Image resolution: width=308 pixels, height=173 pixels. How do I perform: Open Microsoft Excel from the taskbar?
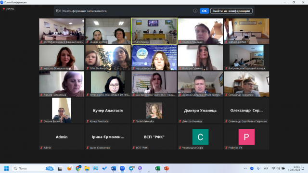[x=157, y=168]
